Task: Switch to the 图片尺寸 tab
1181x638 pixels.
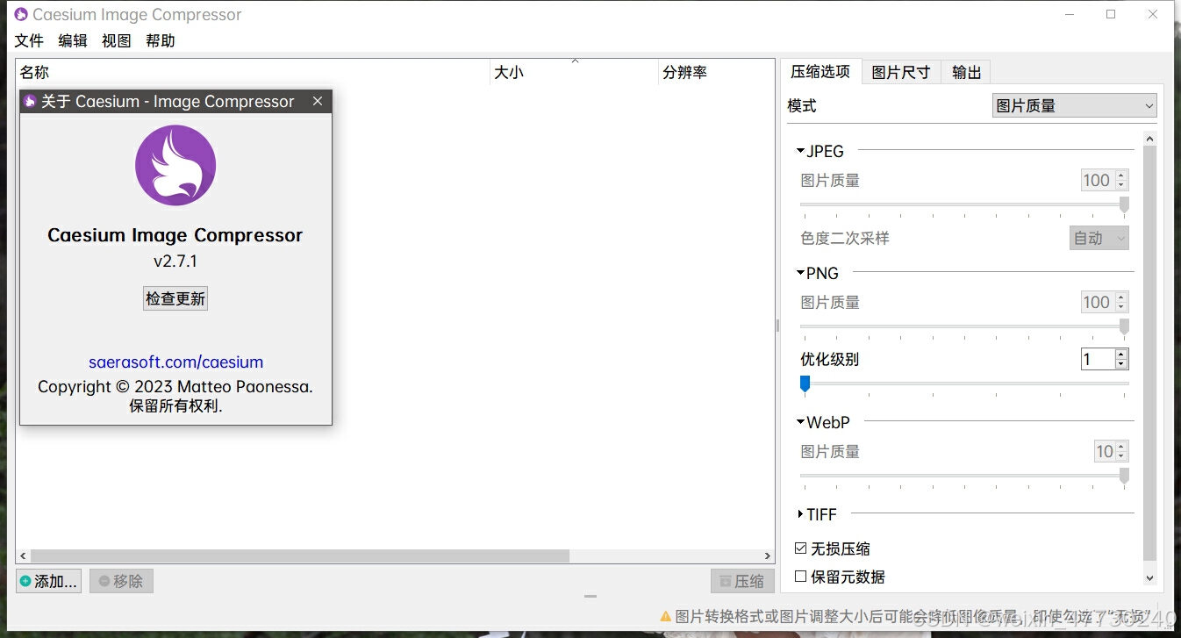Action: (901, 72)
